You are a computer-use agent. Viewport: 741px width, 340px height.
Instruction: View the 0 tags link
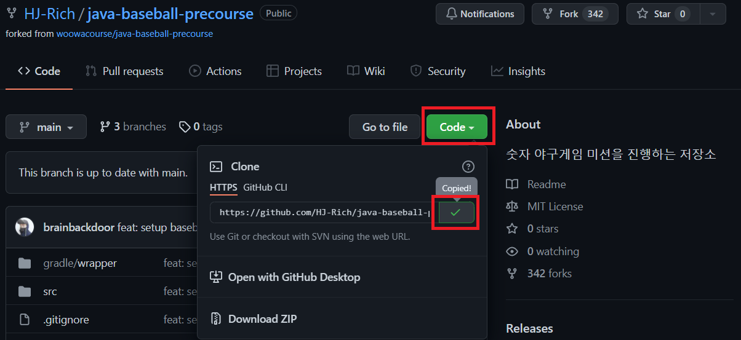click(x=201, y=127)
